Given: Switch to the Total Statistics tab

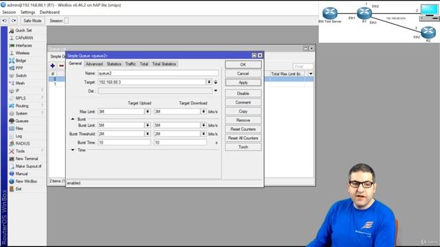Looking at the screenshot, I should coord(164,64).
